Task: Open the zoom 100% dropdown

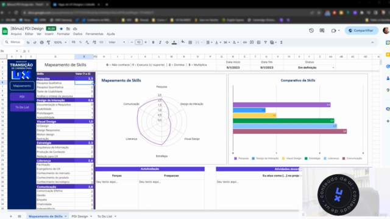Action: (x=60, y=43)
